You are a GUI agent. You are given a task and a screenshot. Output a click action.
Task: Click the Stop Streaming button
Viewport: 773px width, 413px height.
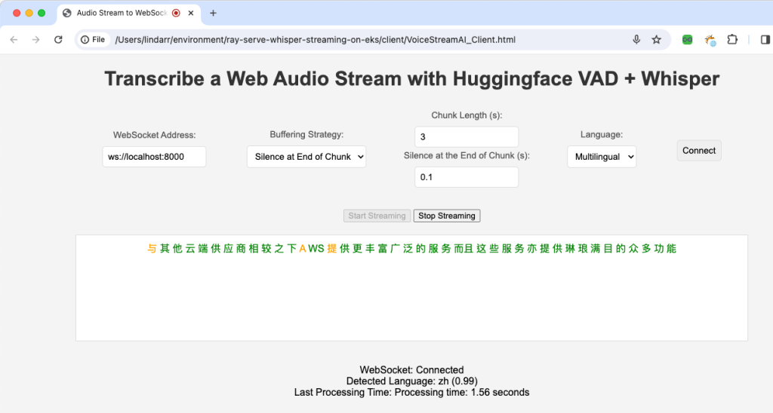[447, 216]
